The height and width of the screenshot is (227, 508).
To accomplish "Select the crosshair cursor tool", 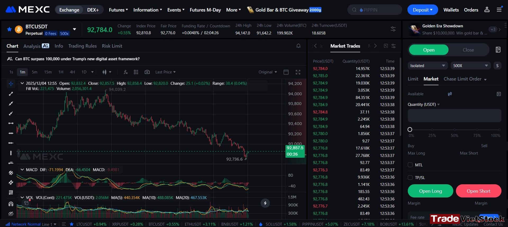I will click(x=11, y=84).
